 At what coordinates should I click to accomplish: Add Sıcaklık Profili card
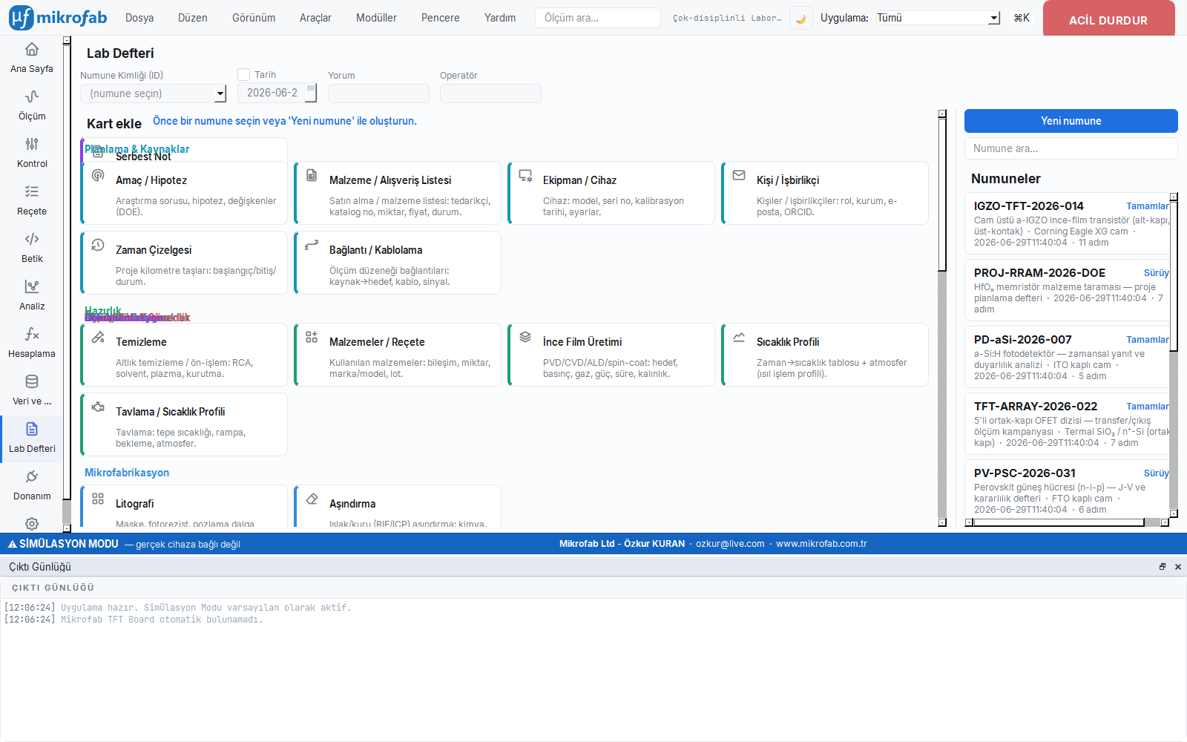pyautogui.click(x=825, y=355)
